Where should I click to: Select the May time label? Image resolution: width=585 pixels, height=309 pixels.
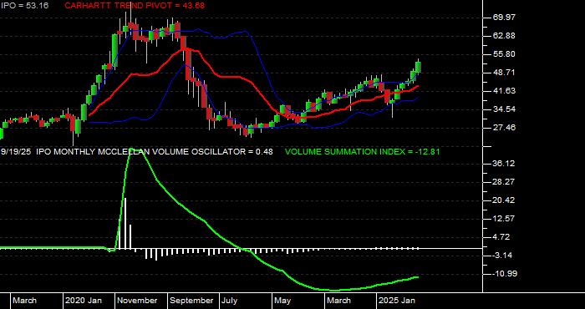pyautogui.click(x=282, y=301)
